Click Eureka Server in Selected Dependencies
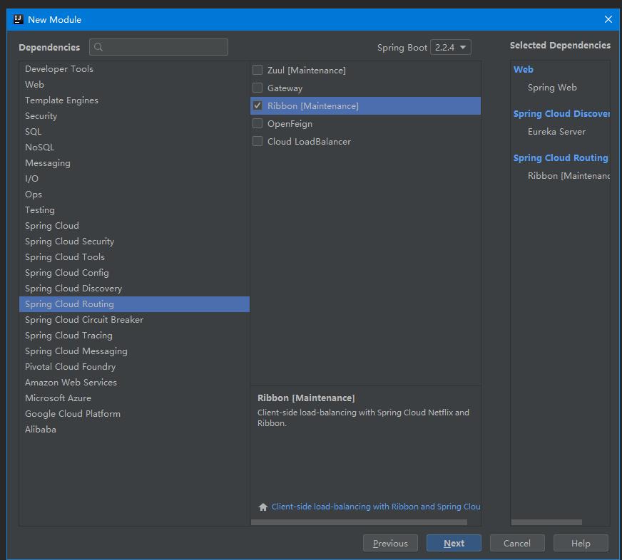This screenshot has height=560, width=622. pos(556,132)
